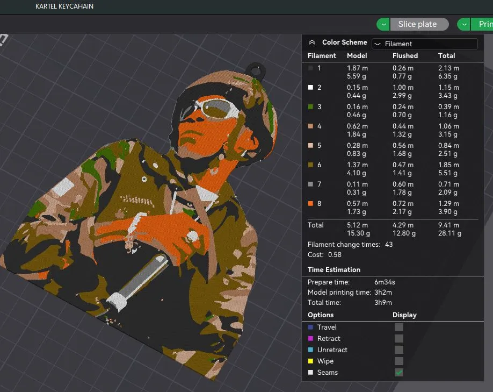Click filament 6 model 4.10 g value
This screenshot has height=392, width=493.
coord(356,173)
